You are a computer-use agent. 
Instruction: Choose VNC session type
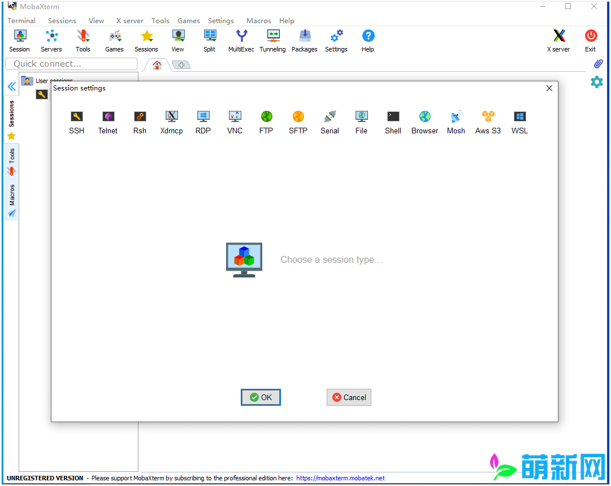point(235,123)
